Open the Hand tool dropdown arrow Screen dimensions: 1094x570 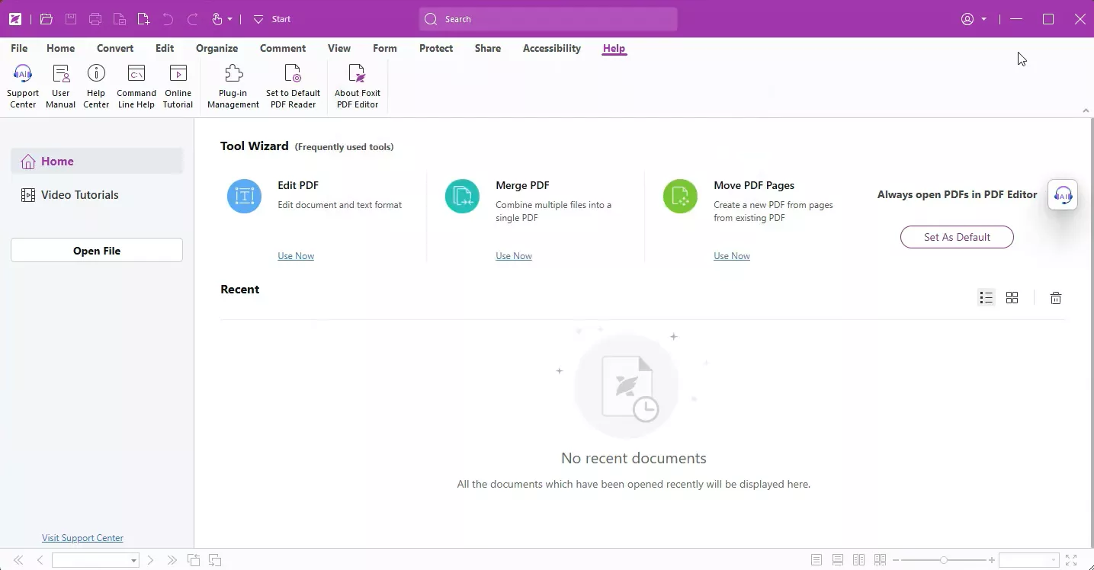click(x=229, y=19)
